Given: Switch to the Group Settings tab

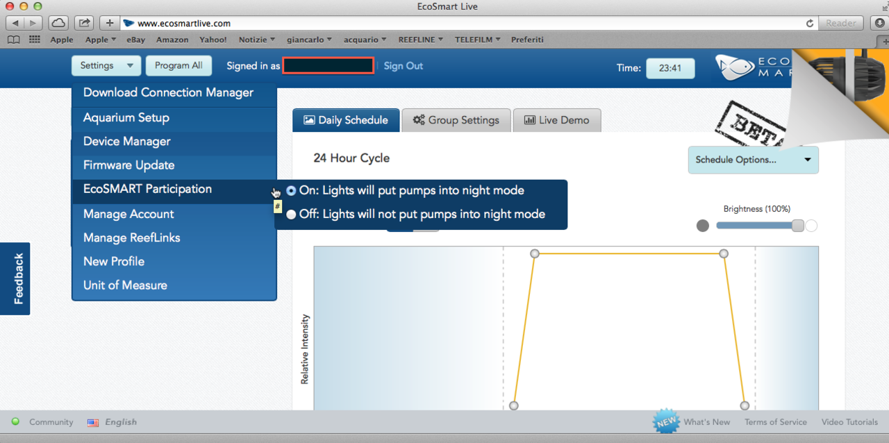Looking at the screenshot, I should (x=456, y=120).
